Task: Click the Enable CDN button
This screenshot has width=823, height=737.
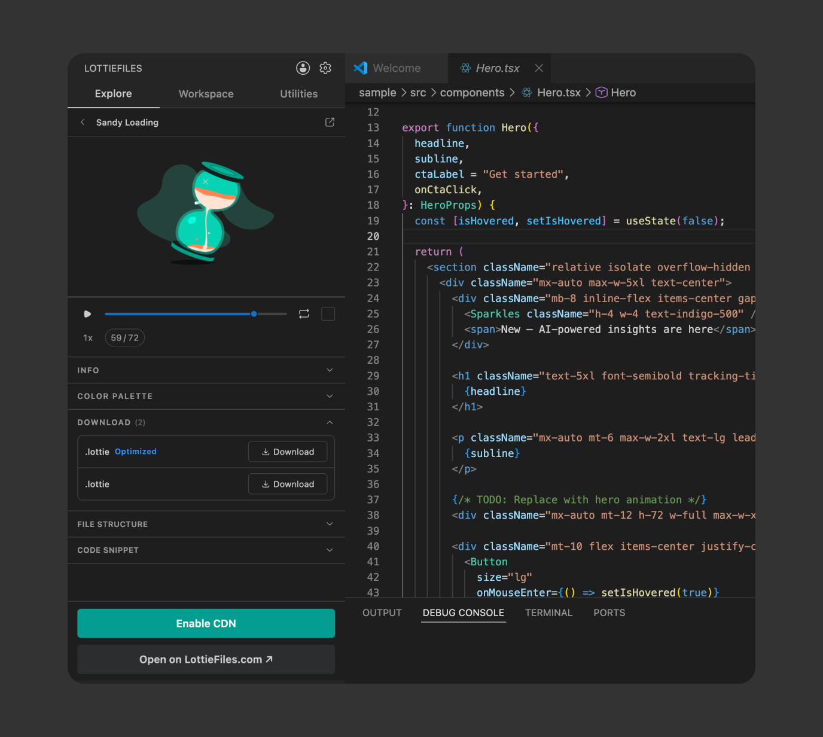Action: point(206,623)
